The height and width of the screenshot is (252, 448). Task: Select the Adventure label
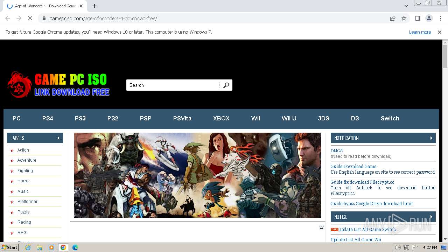pyautogui.click(x=27, y=160)
